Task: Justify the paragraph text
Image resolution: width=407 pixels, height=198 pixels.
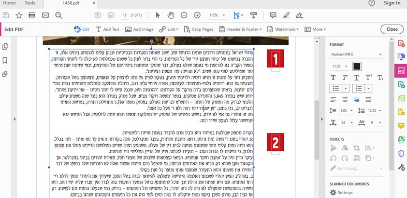Action: (368, 99)
